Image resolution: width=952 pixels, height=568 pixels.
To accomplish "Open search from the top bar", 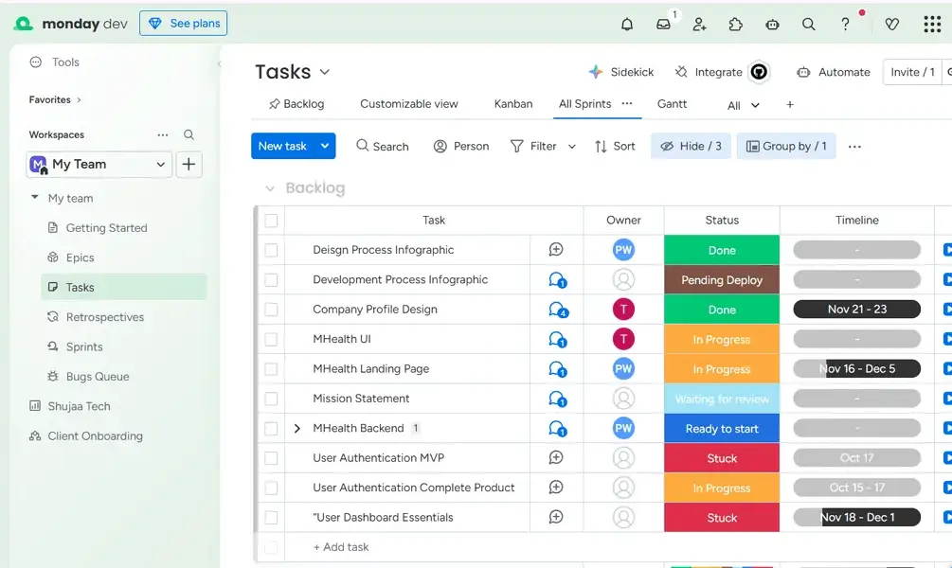I will 809,24.
